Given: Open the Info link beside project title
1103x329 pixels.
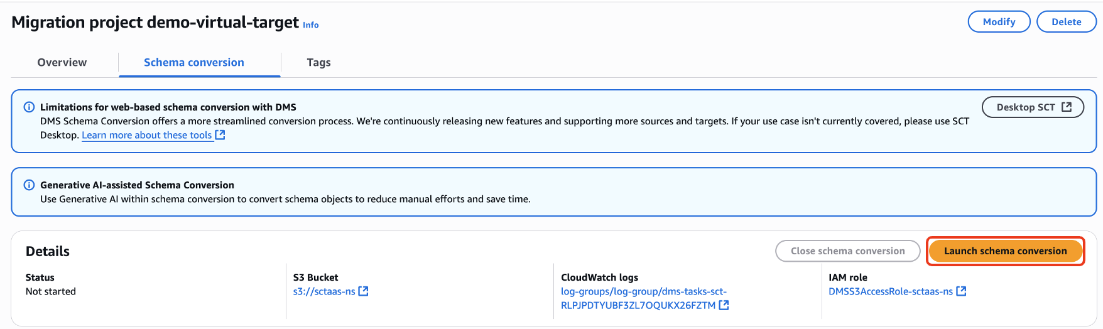Looking at the screenshot, I should point(310,25).
